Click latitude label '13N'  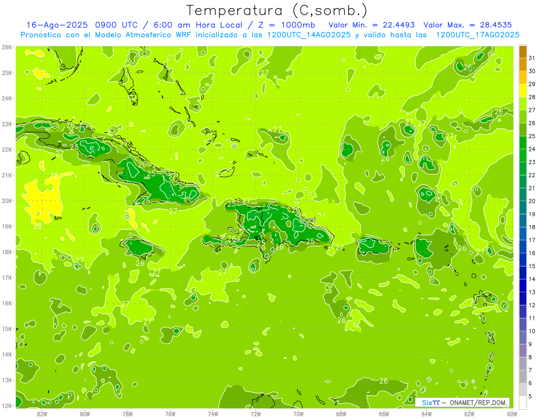(7, 380)
